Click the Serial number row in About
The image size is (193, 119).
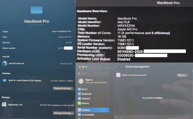(37, 48)
